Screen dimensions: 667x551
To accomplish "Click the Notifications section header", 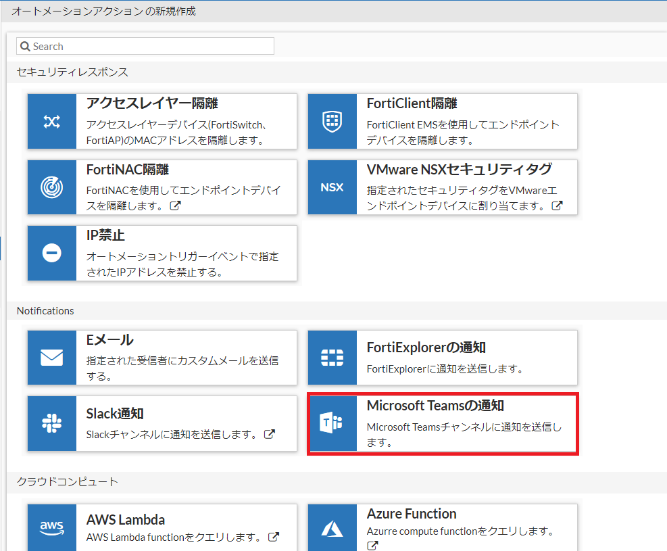I will pyautogui.click(x=45, y=311).
